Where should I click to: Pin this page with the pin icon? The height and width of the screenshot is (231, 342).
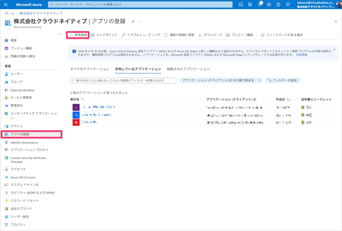click(x=133, y=22)
